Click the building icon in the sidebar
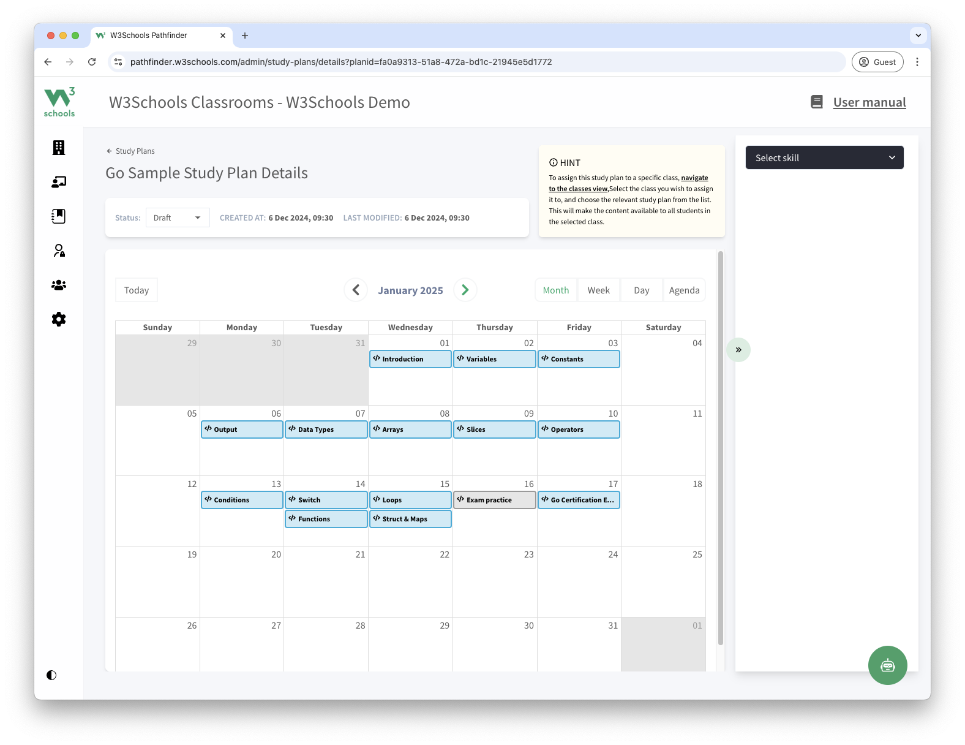 (x=59, y=148)
